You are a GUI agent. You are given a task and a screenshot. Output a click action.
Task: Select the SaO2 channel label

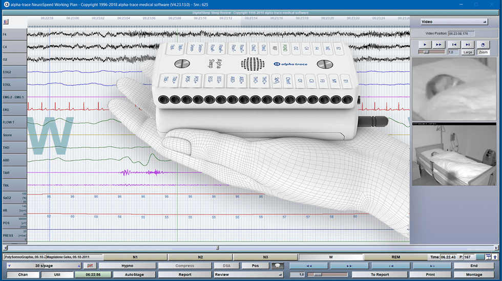click(x=14, y=198)
